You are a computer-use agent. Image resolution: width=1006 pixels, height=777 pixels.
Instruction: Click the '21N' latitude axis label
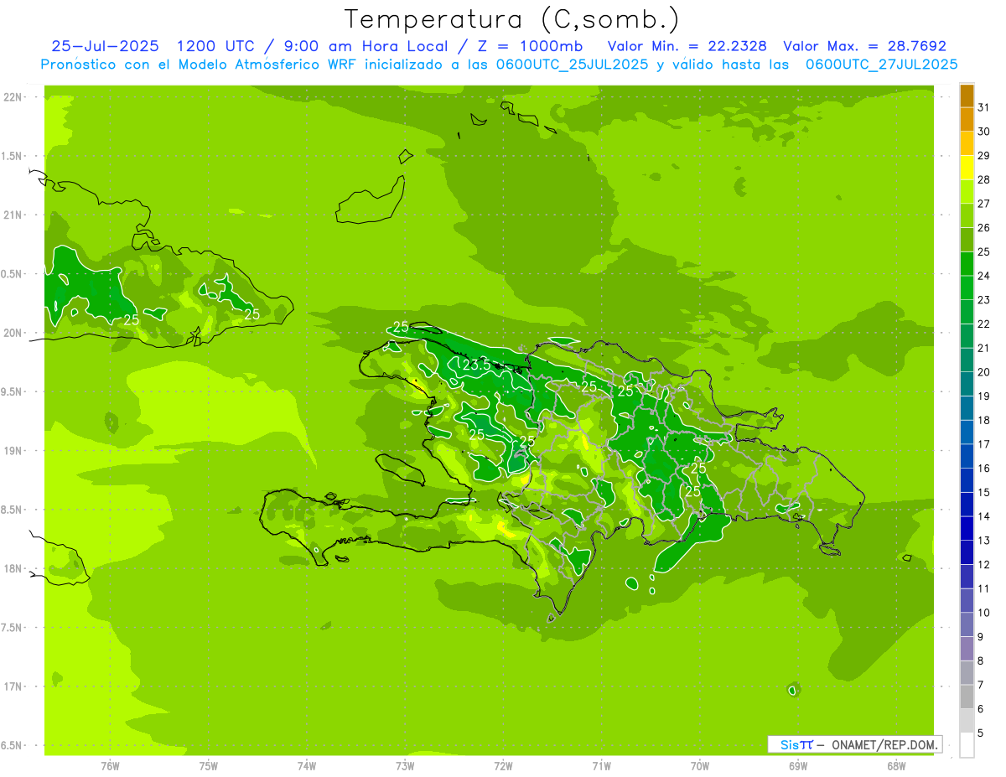click(x=13, y=215)
